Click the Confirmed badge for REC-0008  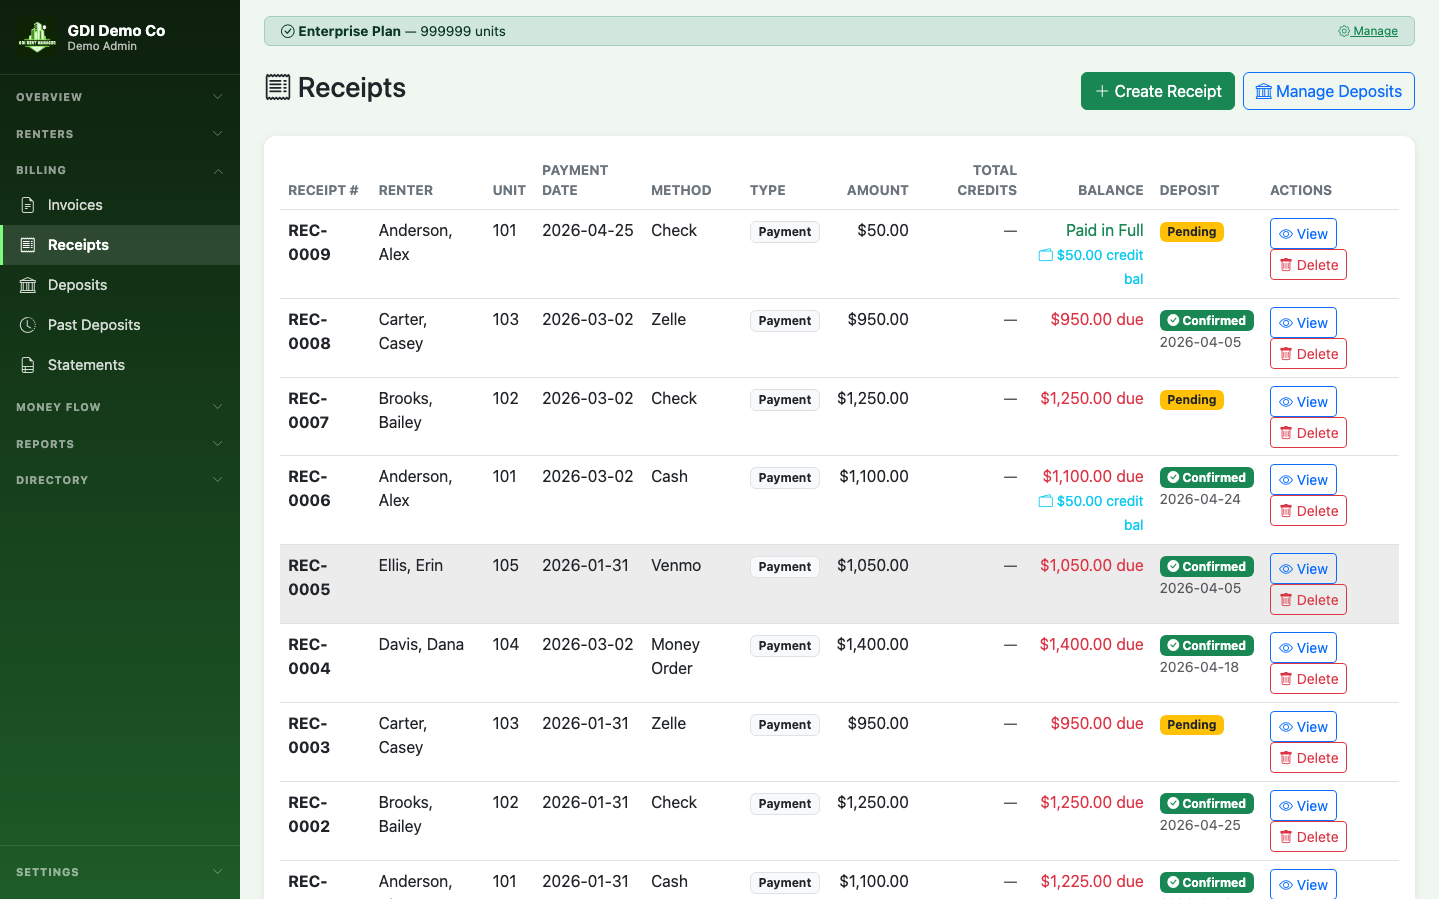1206,321
